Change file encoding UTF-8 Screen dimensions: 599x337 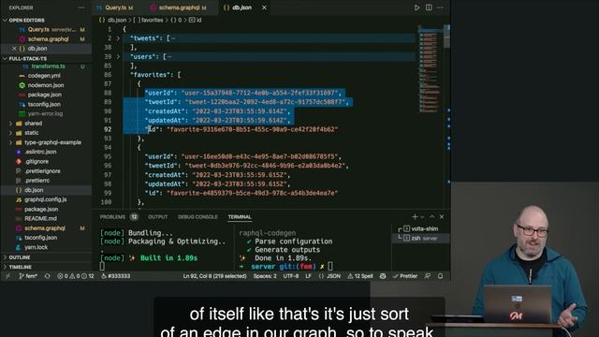pyautogui.click(x=291, y=276)
